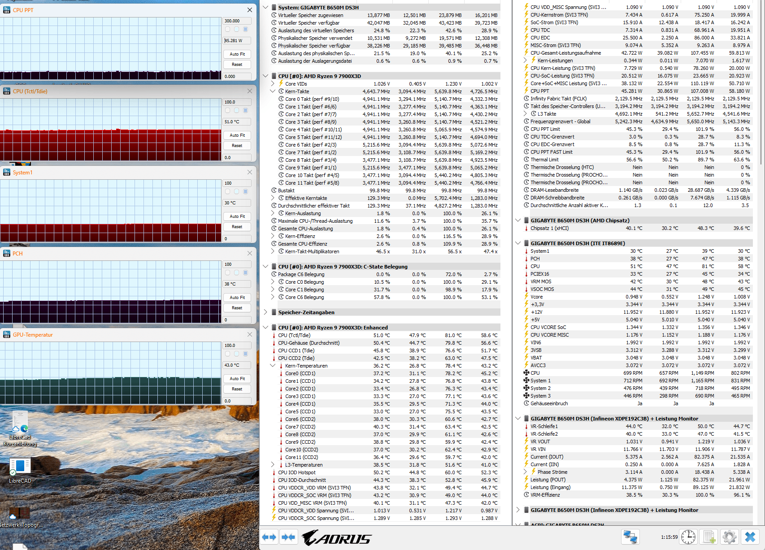Close the PCH graph window
The width and height of the screenshot is (765, 550).
coord(250,253)
